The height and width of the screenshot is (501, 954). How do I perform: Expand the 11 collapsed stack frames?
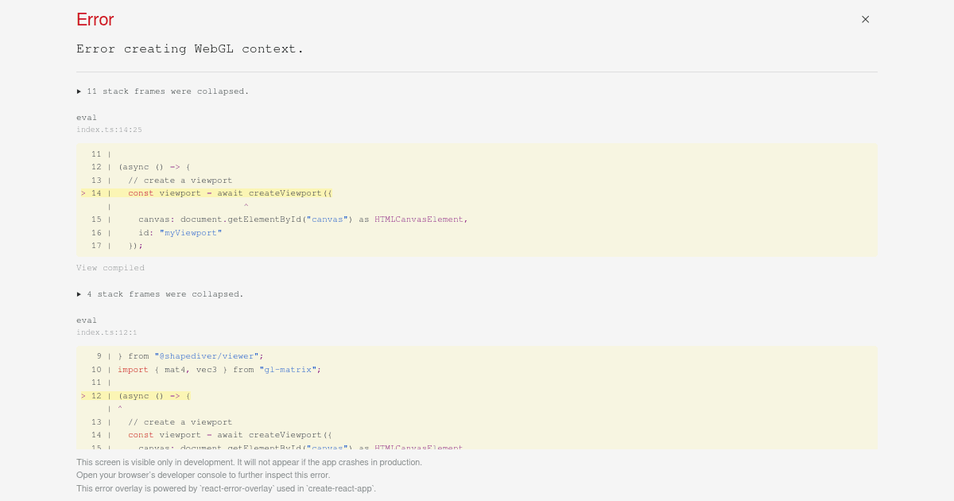tap(167, 91)
